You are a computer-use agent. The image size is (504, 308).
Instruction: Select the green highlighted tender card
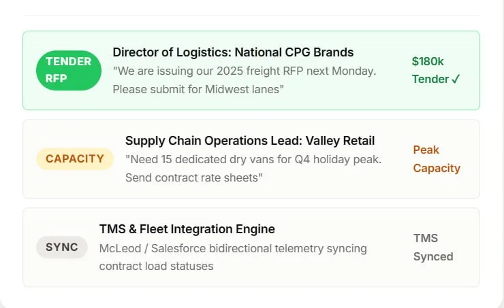(x=251, y=70)
